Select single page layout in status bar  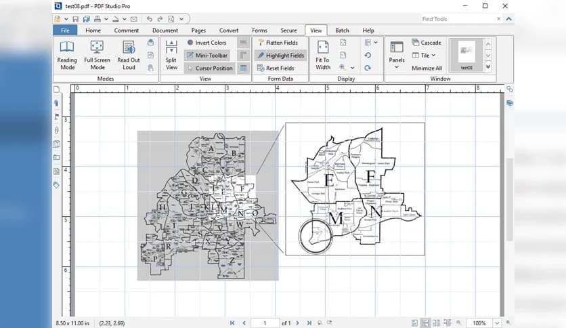click(x=415, y=323)
